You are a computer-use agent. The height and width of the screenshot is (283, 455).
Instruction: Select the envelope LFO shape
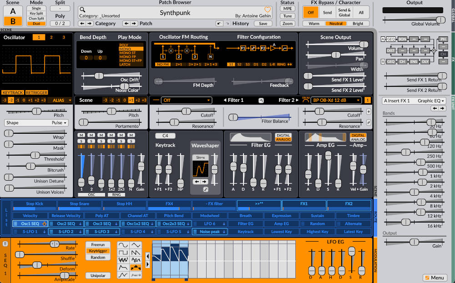click(x=123, y=268)
